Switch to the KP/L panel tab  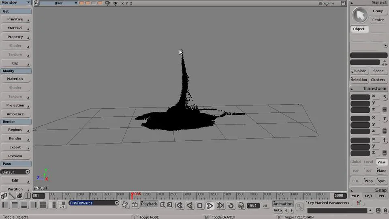pos(368,196)
